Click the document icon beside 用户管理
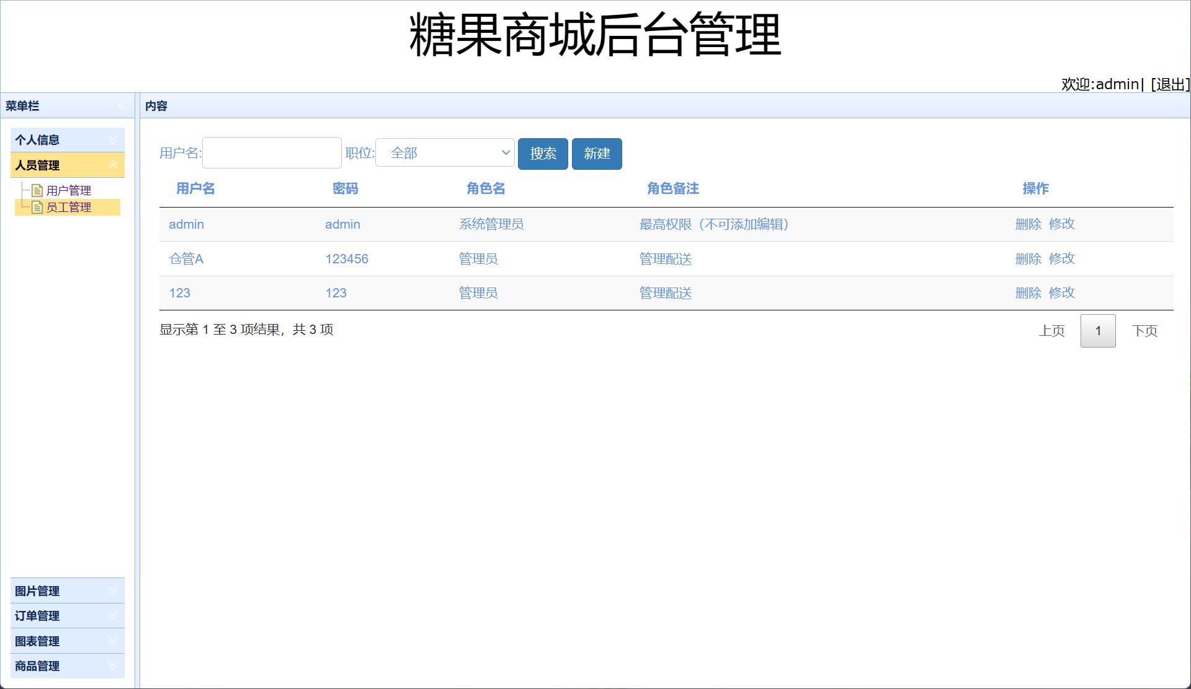 coord(36,190)
